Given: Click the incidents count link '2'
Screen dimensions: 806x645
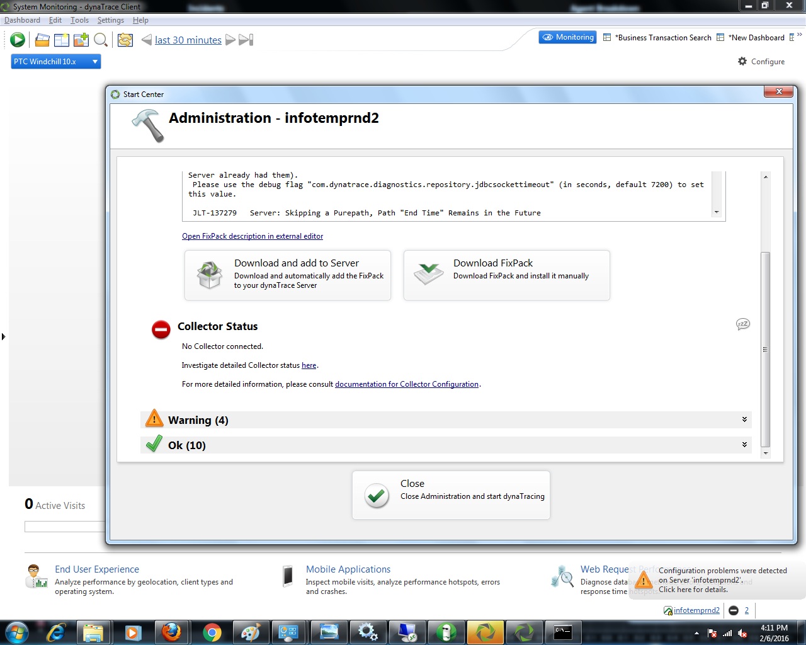Looking at the screenshot, I should pyautogui.click(x=747, y=610).
